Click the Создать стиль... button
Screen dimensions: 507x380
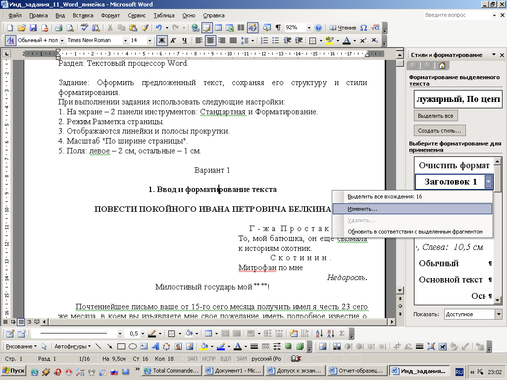coord(440,131)
